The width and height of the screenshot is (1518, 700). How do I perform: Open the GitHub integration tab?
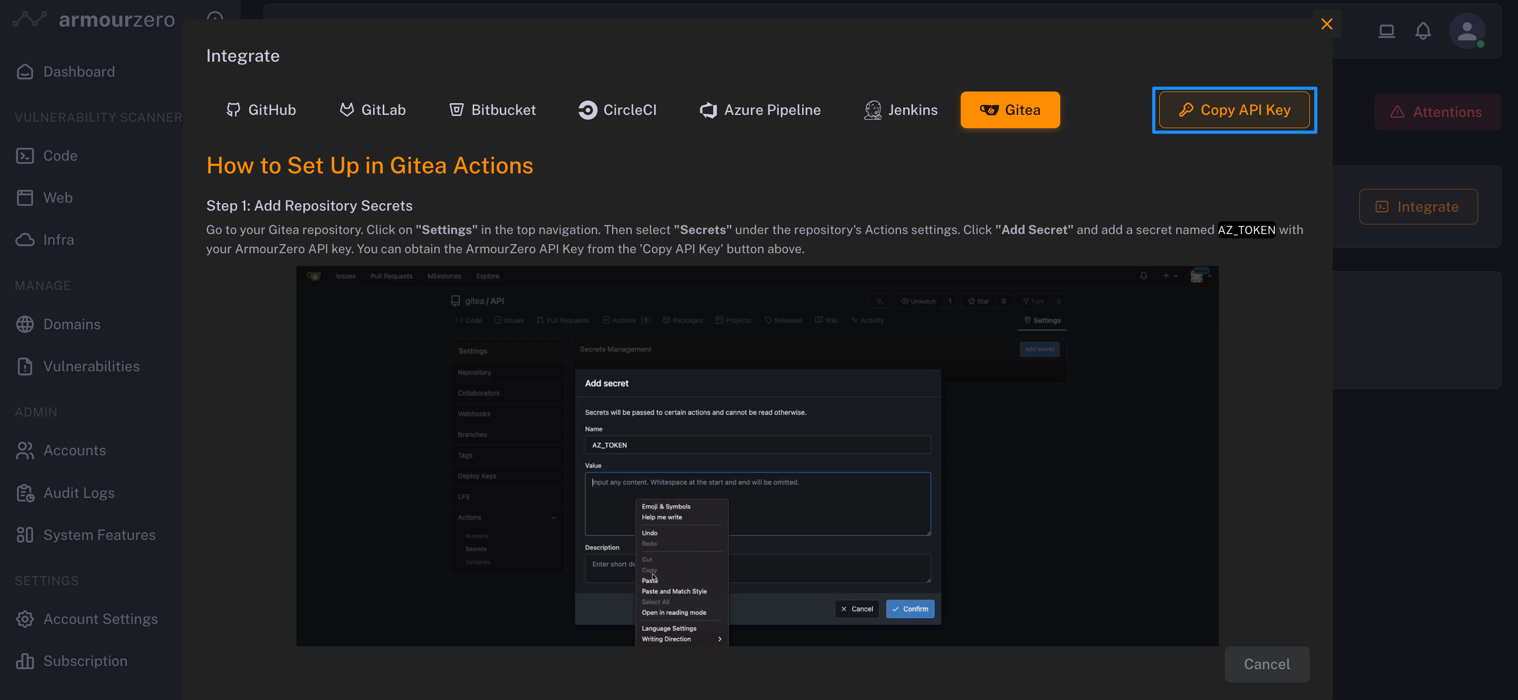pyautogui.click(x=261, y=110)
